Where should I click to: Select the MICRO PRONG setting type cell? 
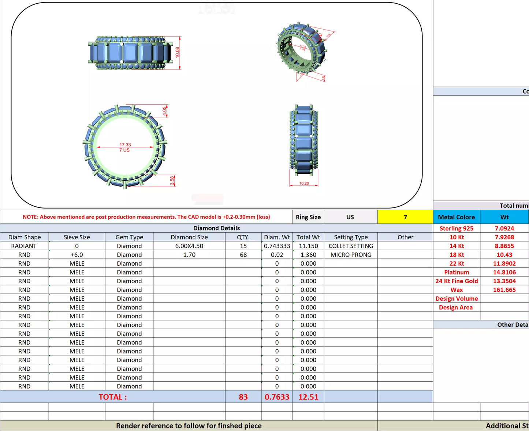[351, 255]
